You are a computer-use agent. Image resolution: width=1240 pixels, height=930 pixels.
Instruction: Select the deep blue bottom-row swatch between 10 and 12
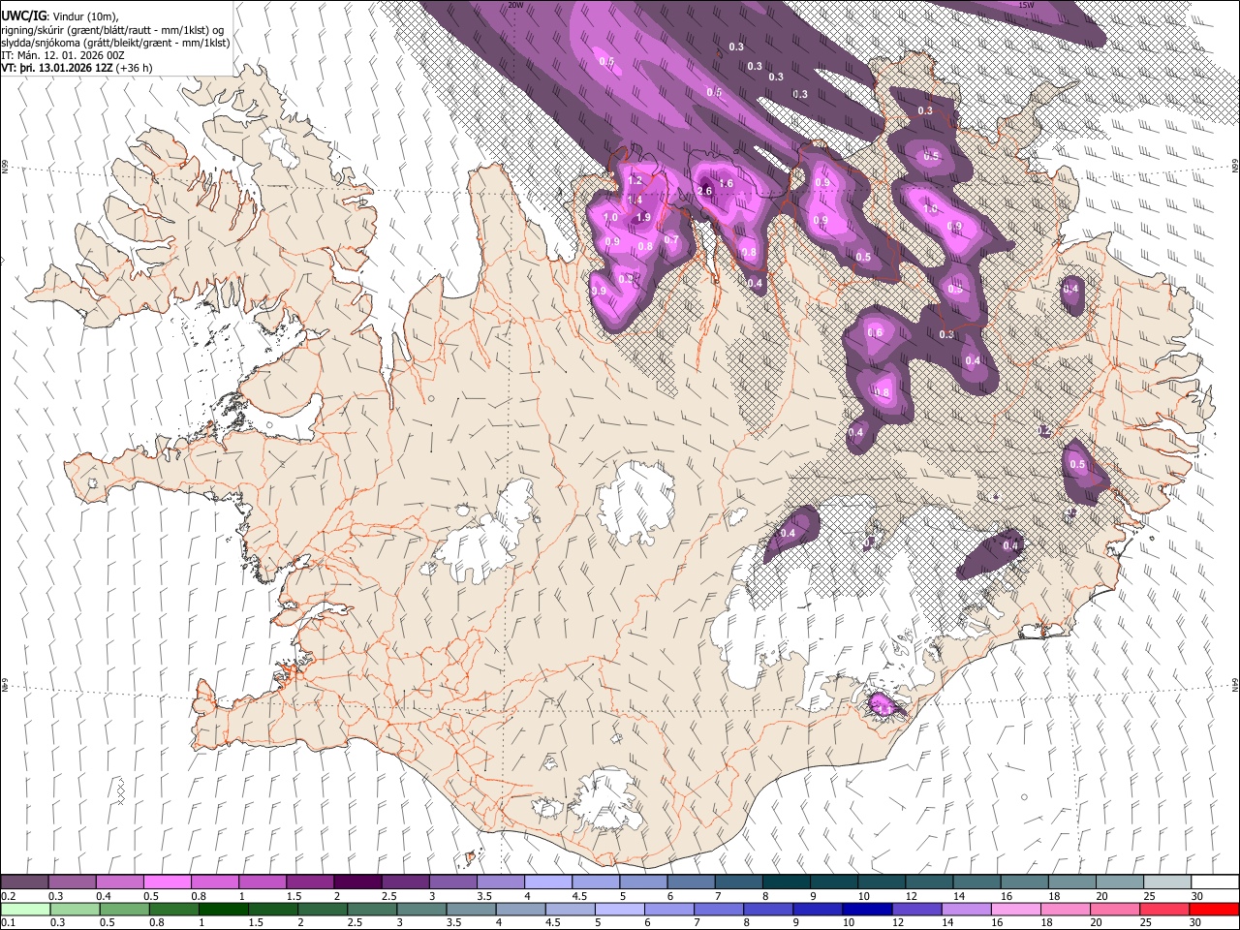pyautogui.click(x=867, y=909)
